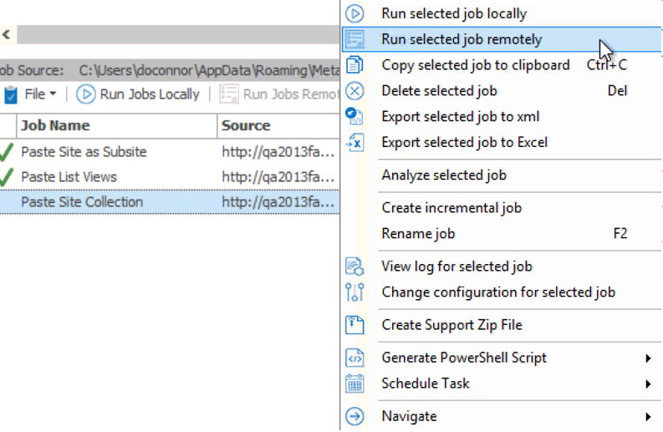663x432 pixels.
Task: Click the Export to Excel icon
Action: [x=354, y=143]
